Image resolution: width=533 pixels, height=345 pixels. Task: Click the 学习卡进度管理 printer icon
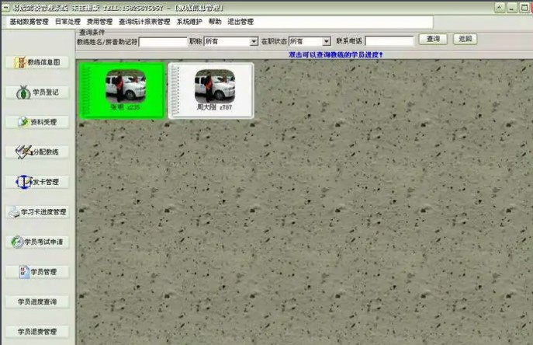(x=14, y=211)
